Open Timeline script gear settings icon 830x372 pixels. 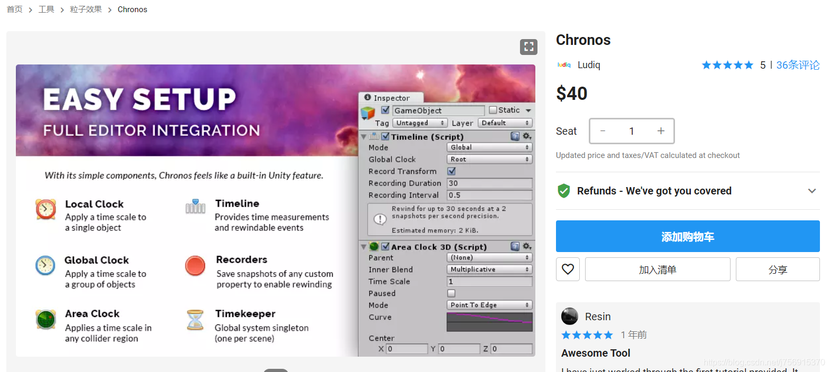527,136
